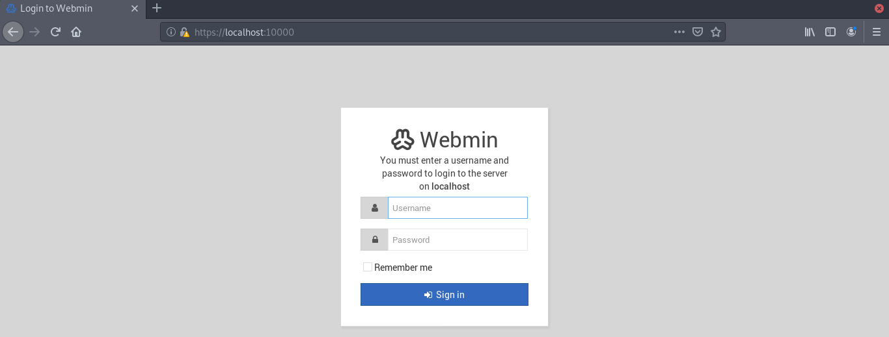Toggle the sidebar view

[830, 32]
